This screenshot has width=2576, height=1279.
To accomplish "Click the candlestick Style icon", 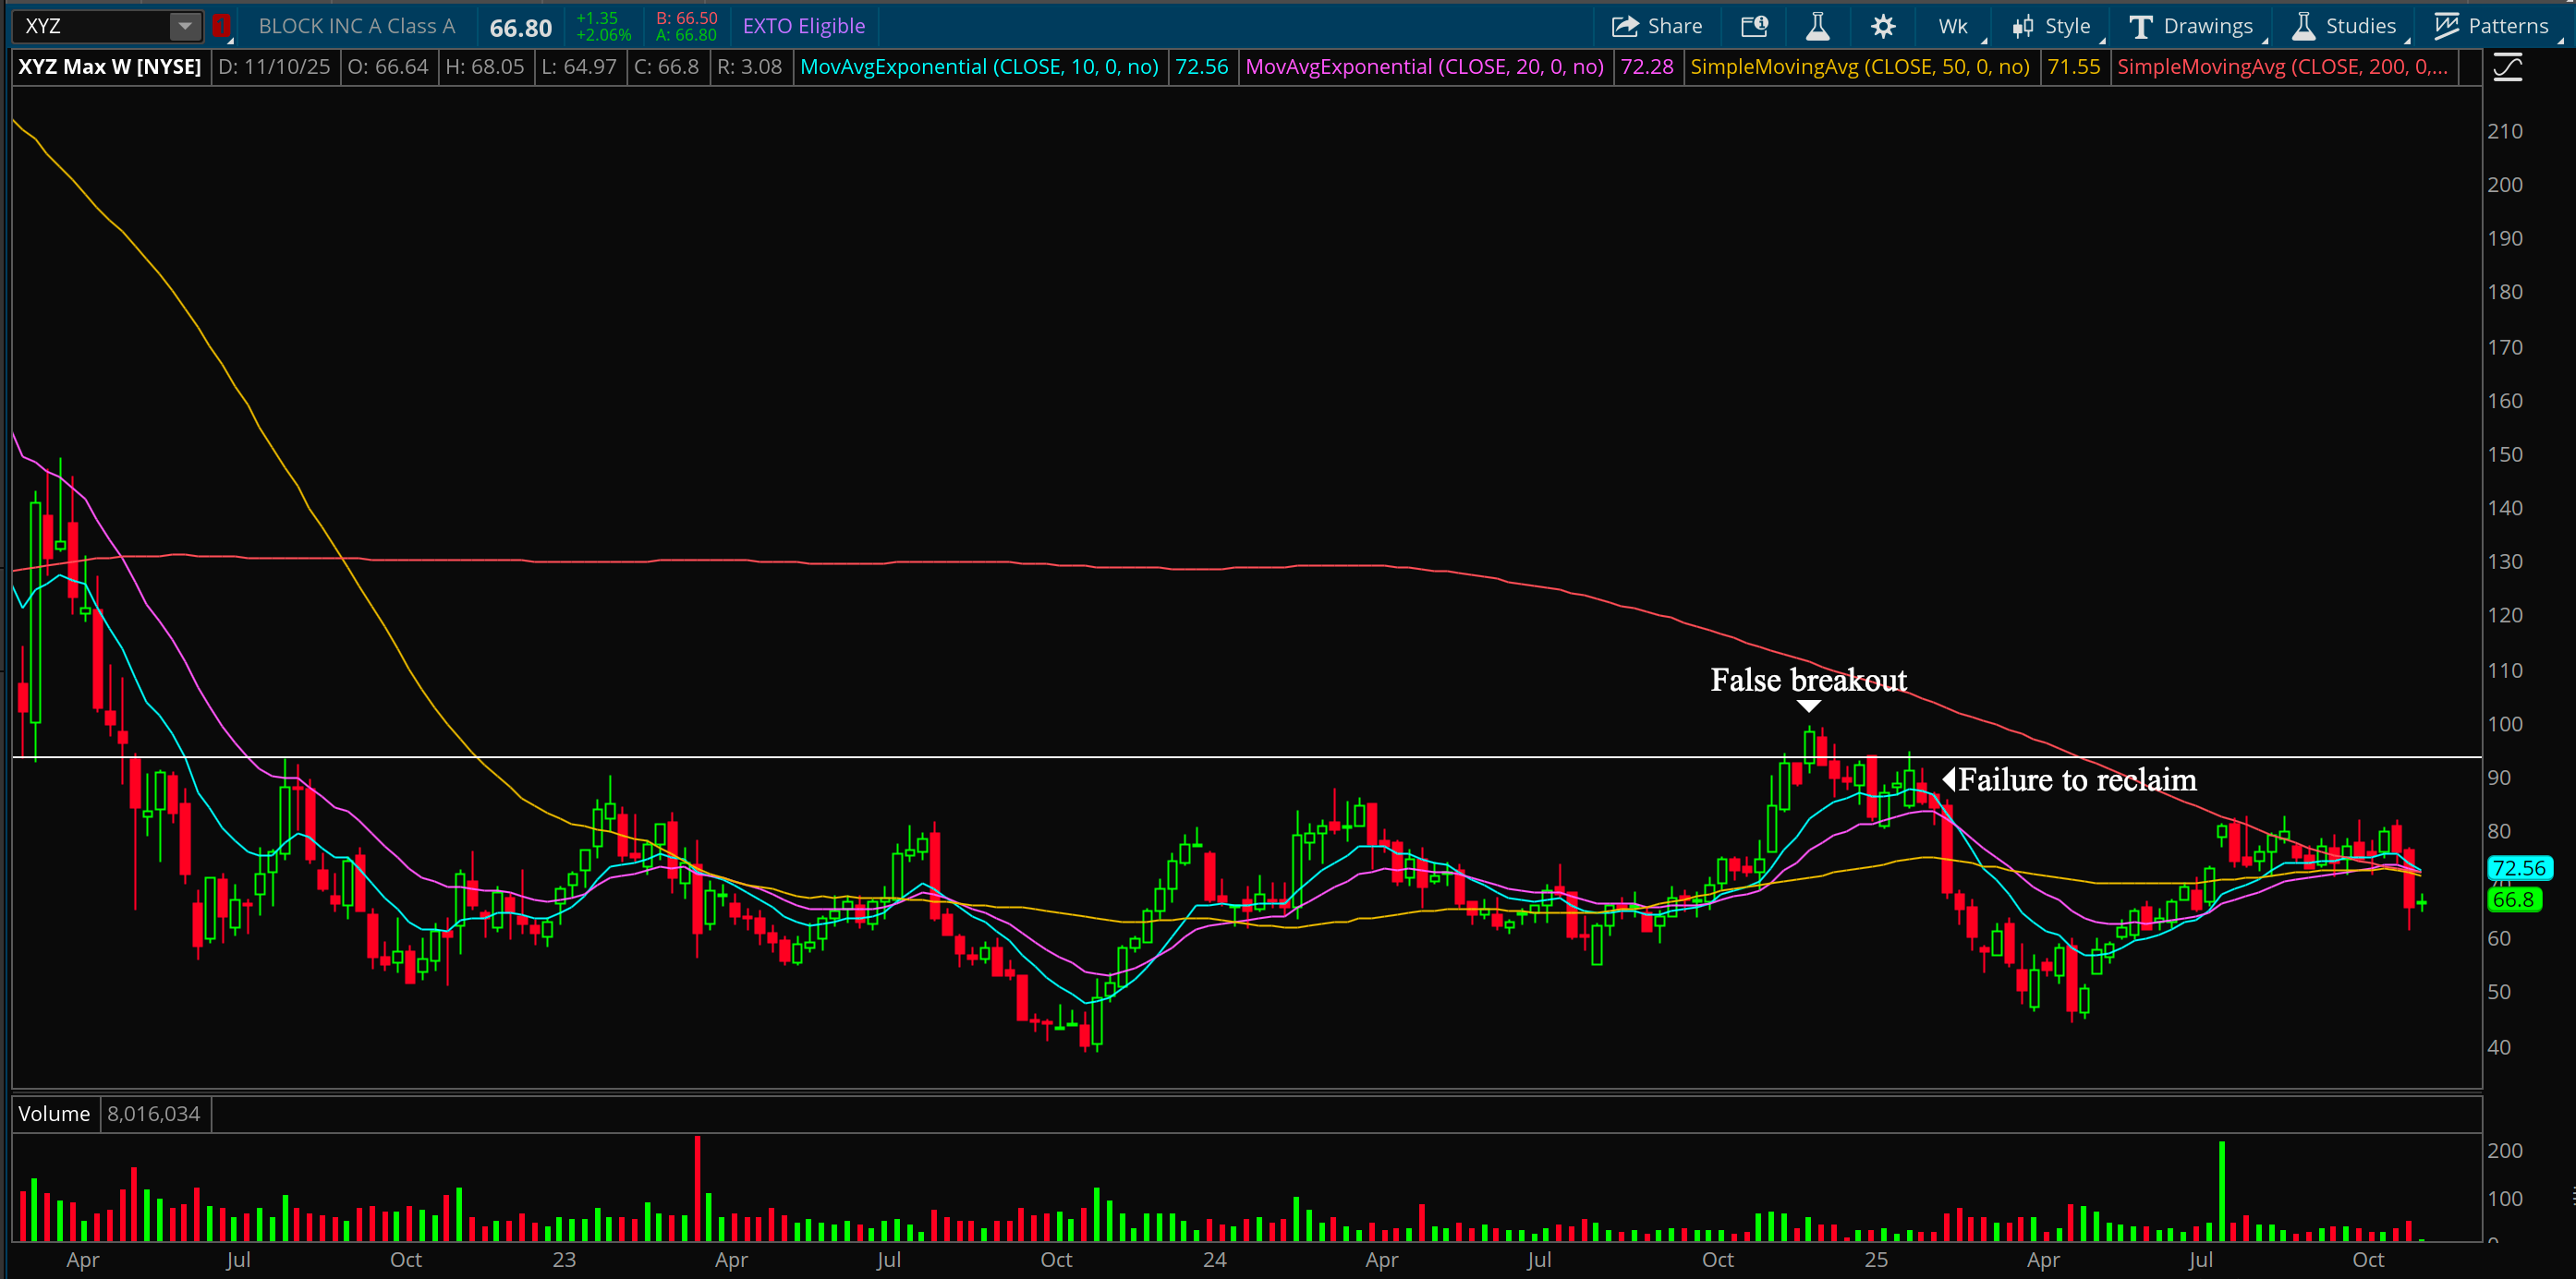I will click(2023, 26).
